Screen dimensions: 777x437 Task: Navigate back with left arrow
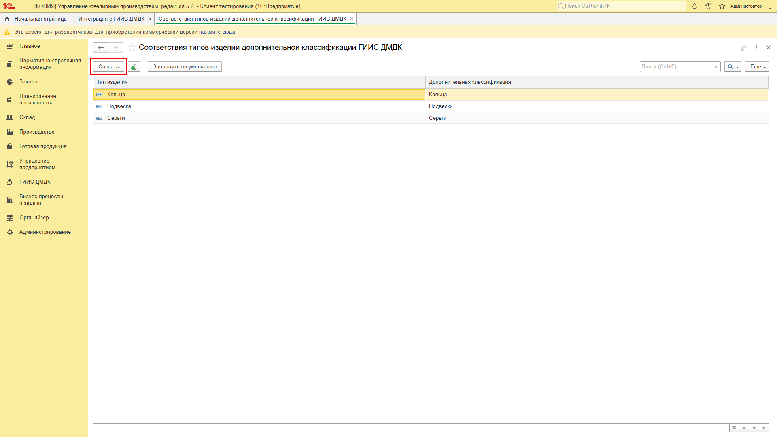pyautogui.click(x=101, y=47)
